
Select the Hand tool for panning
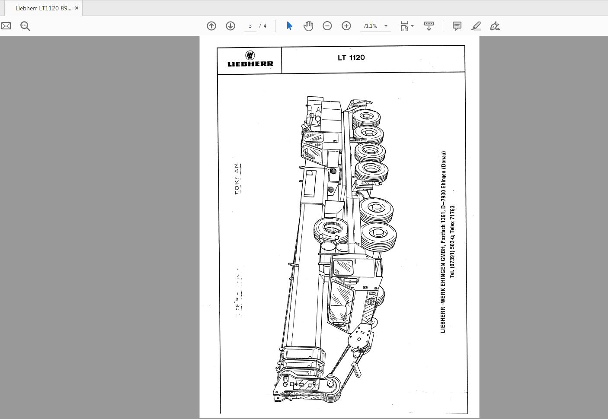pyautogui.click(x=308, y=26)
